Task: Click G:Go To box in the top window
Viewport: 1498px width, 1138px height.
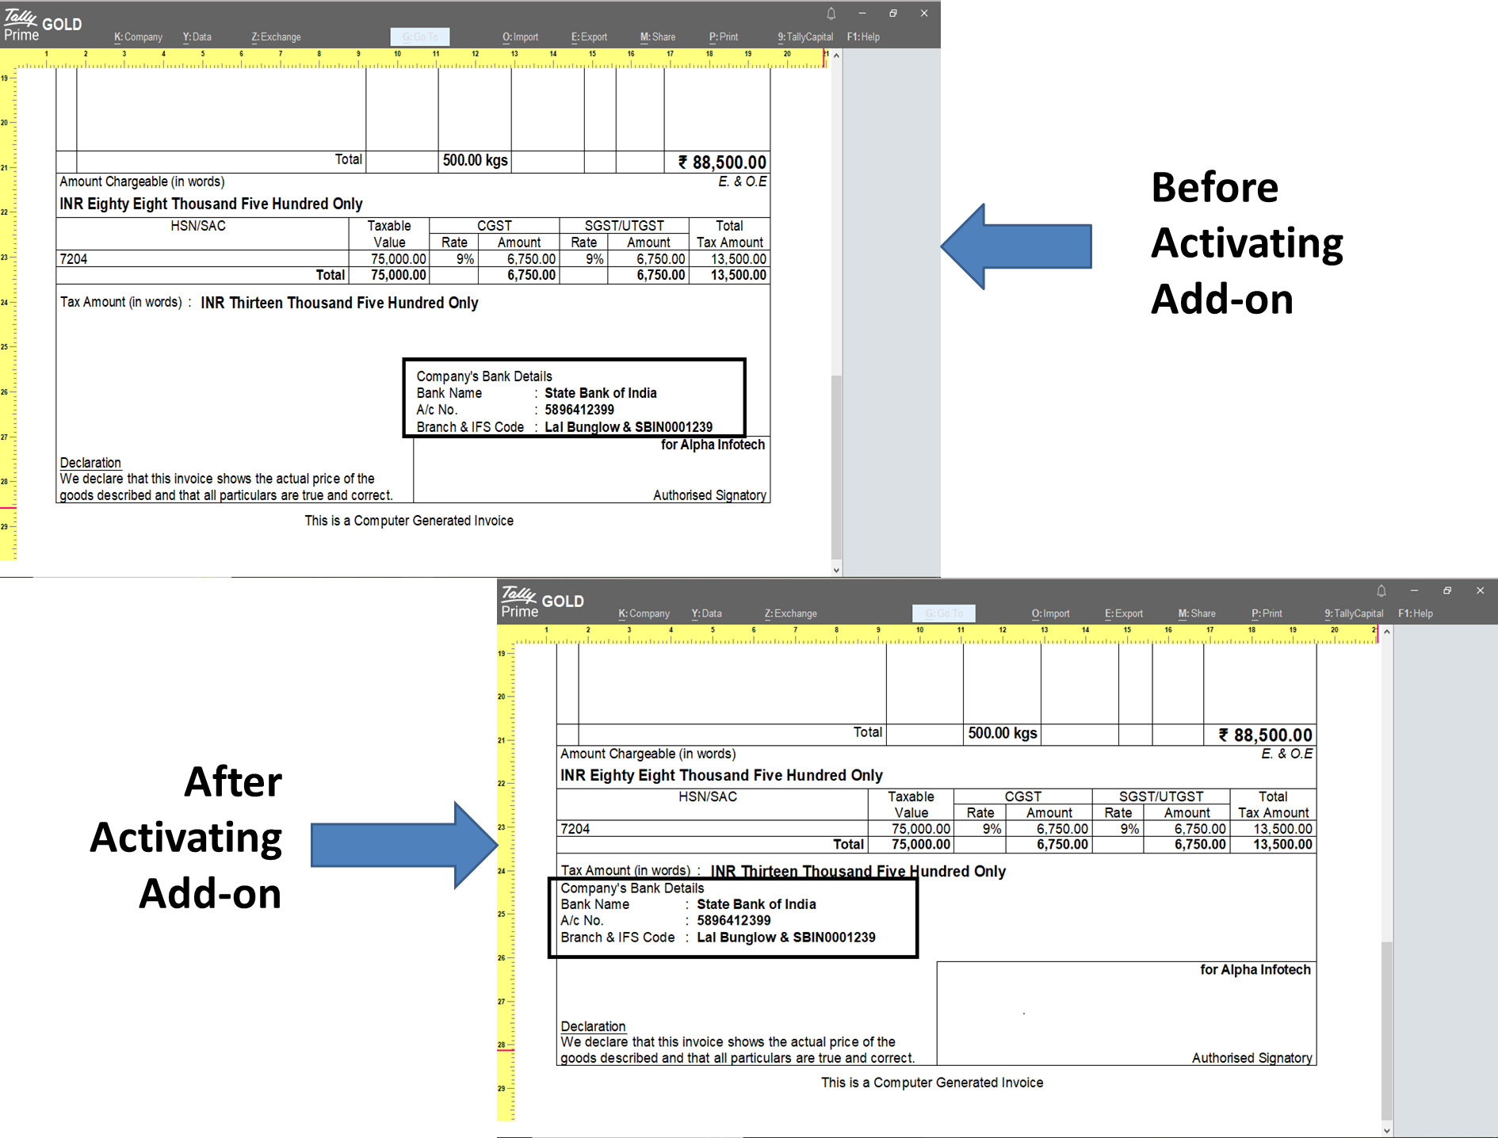Action: (420, 37)
